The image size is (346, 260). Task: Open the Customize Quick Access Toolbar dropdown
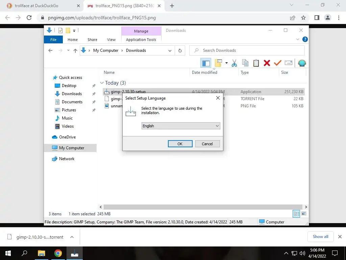pyautogui.click(x=74, y=31)
